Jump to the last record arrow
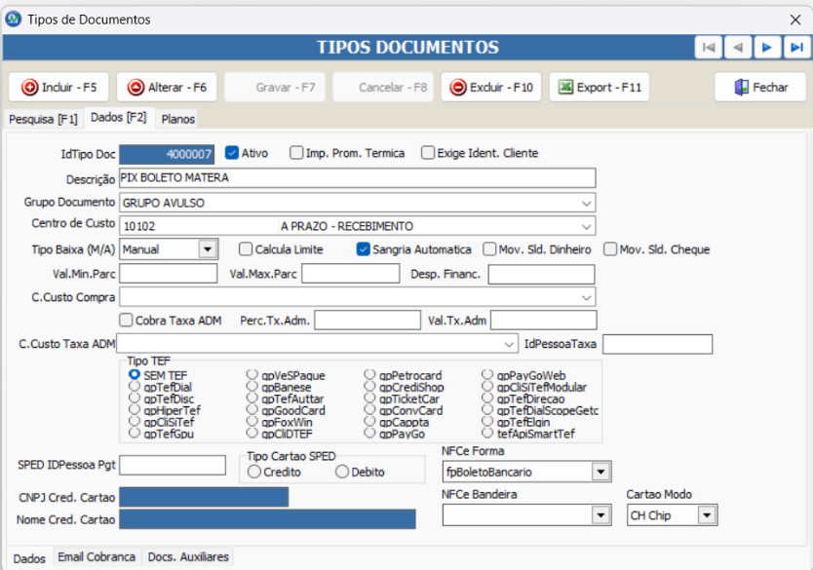Screen dimensions: 813x570 tap(796, 47)
